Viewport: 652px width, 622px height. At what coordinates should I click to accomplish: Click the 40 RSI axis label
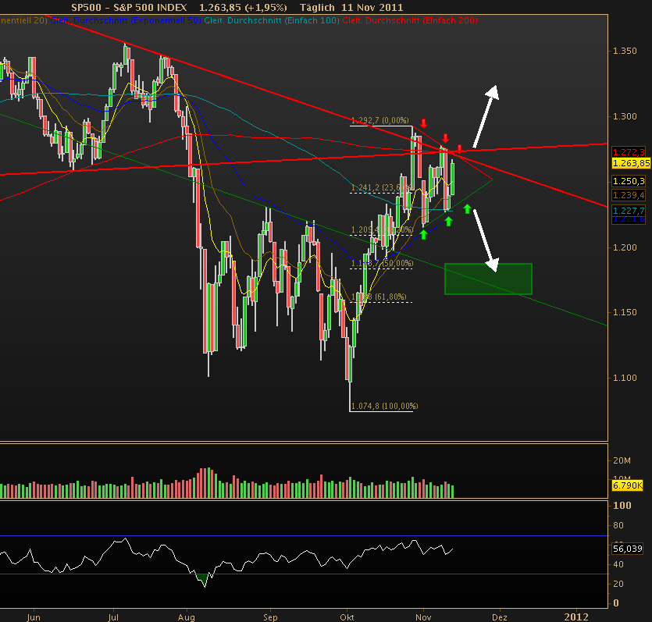pyautogui.click(x=618, y=564)
